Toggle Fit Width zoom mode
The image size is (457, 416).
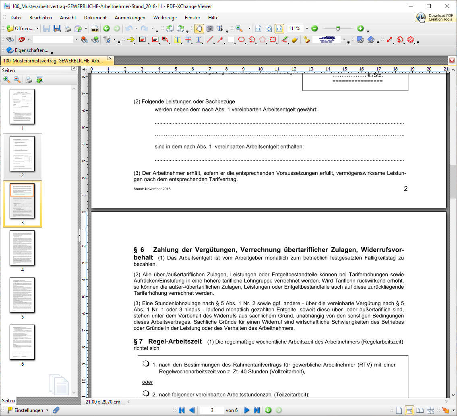pyautogui.click(x=279, y=29)
